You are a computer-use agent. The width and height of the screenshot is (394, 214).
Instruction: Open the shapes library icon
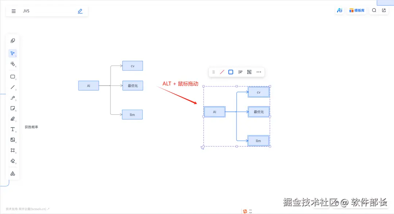(x=12, y=174)
